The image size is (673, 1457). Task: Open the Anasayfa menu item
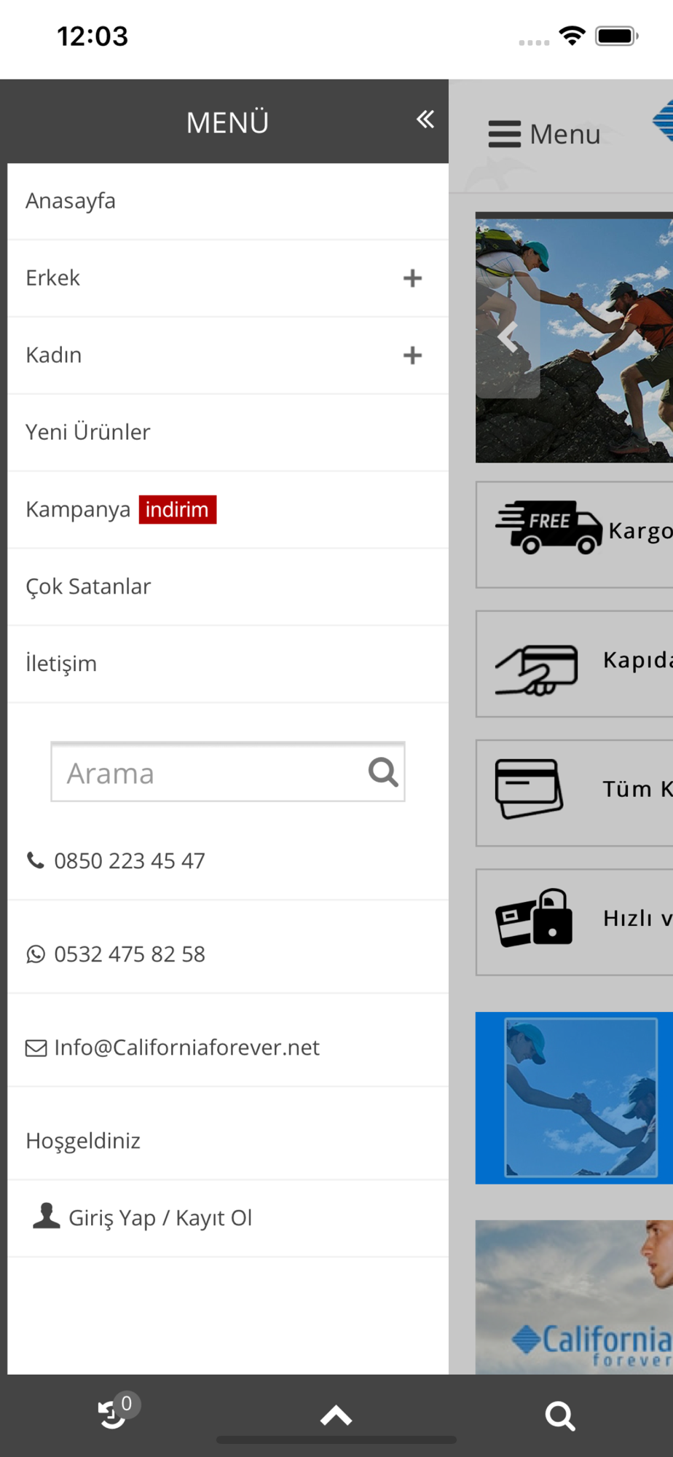[x=228, y=201]
